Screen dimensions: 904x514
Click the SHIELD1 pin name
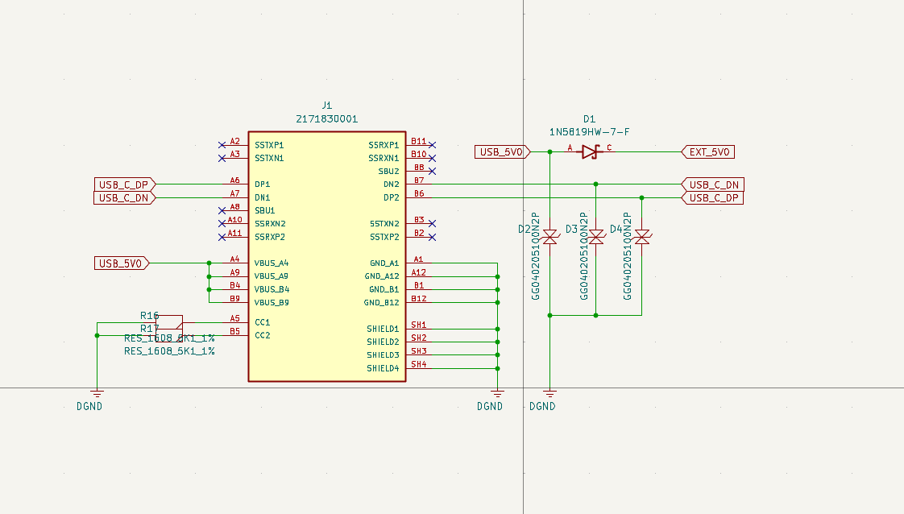pyautogui.click(x=383, y=329)
